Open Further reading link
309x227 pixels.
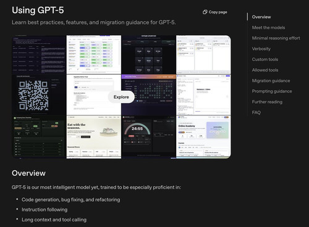point(267,102)
